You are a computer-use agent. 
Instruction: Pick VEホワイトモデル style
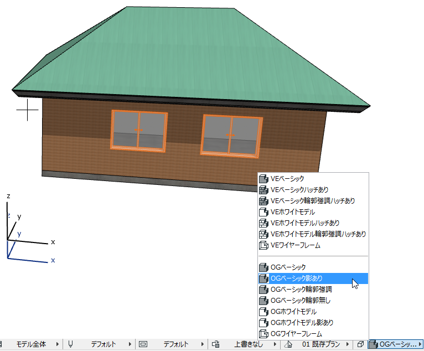[x=313, y=211]
